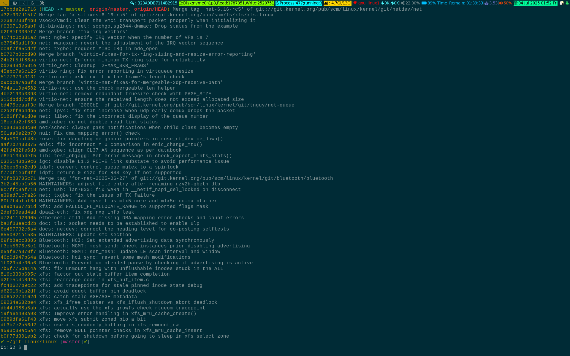Click commit hash 16ceda2ef683
Screen dimensions: 570x356
pos(18,122)
